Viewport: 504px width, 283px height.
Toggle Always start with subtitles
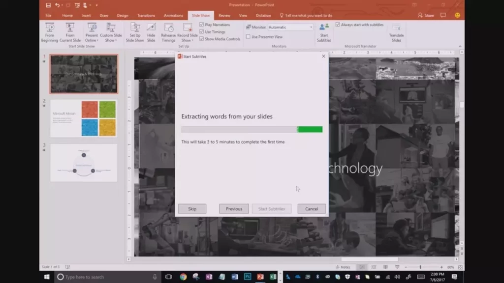tap(338, 25)
